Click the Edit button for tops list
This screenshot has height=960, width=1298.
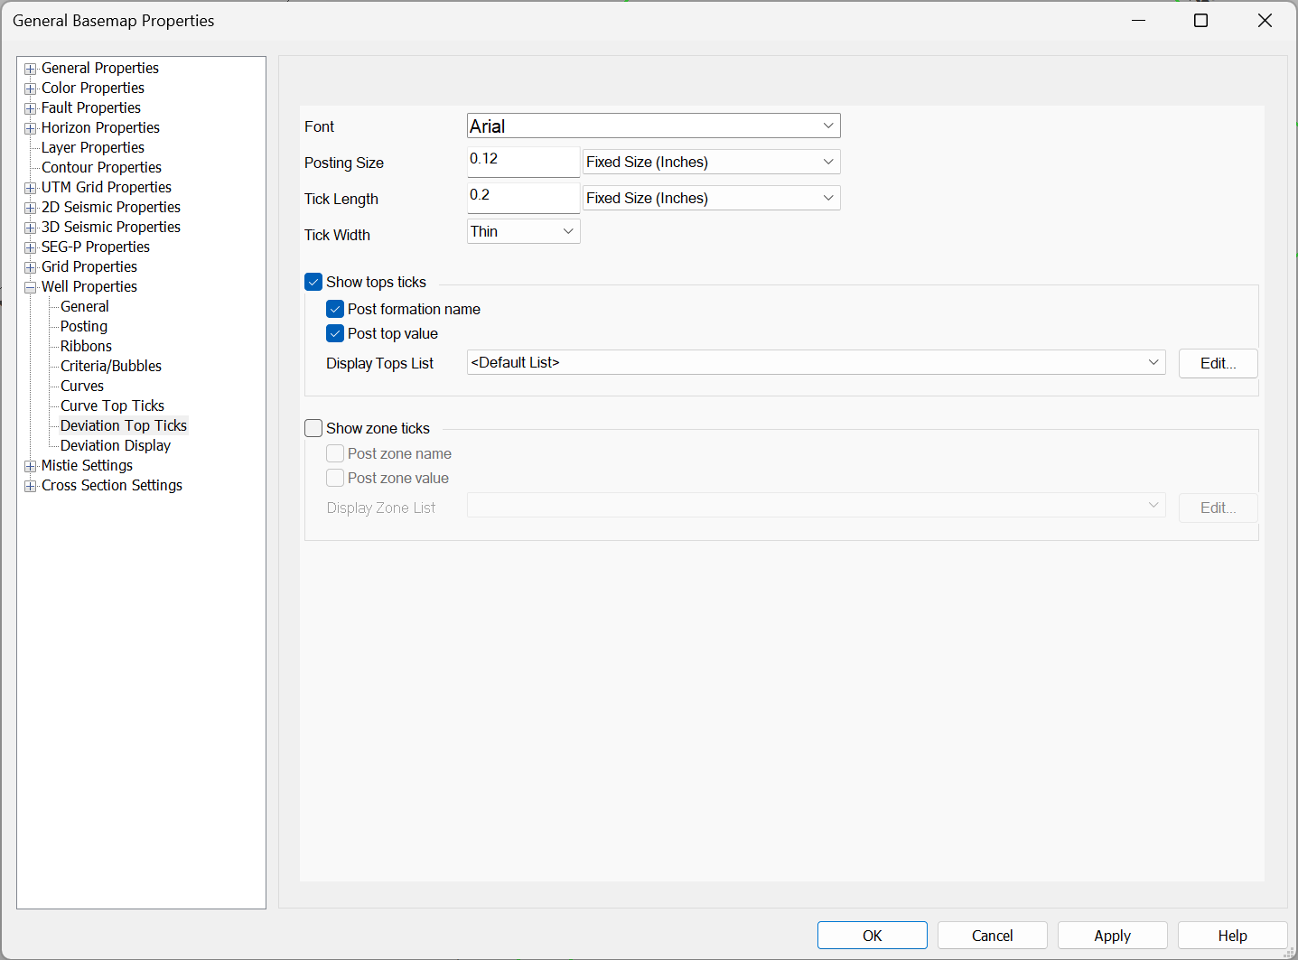coord(1218,363)
